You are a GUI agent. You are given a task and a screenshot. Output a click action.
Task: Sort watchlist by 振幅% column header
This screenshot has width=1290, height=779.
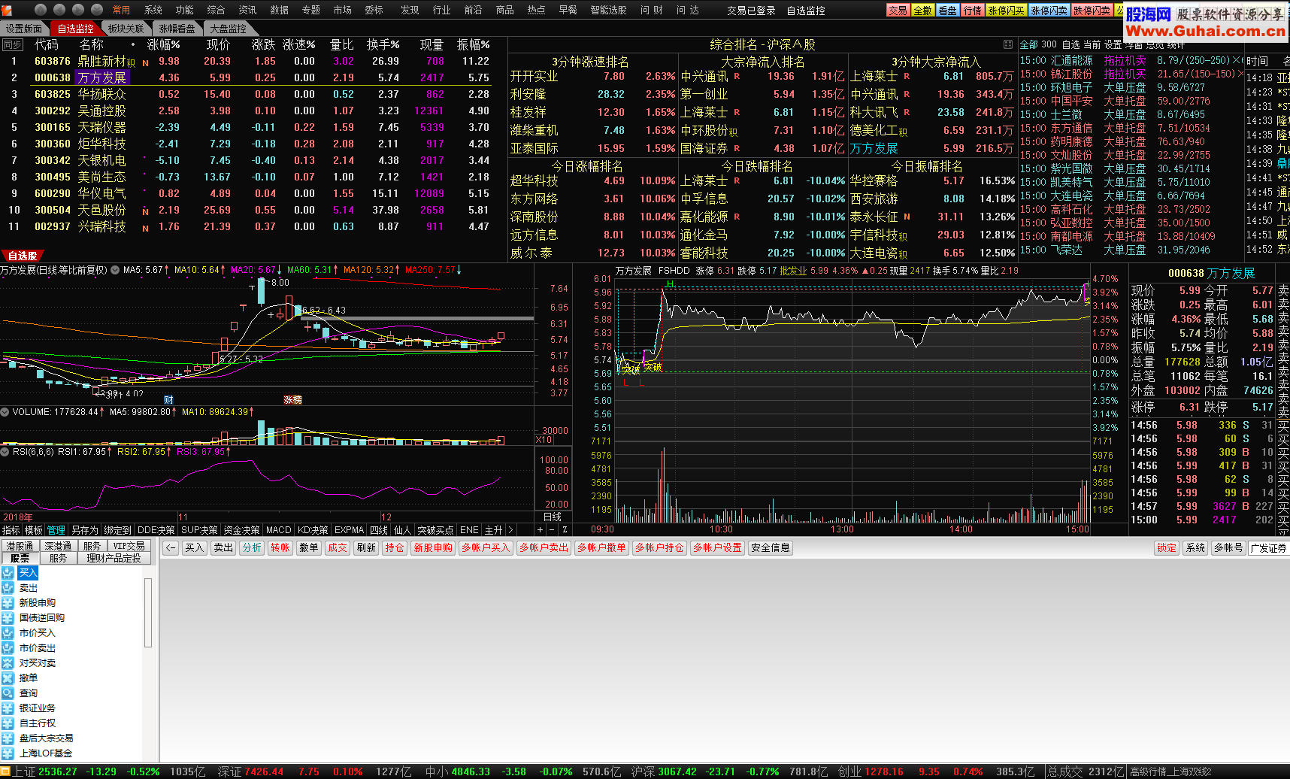(473, 45)
